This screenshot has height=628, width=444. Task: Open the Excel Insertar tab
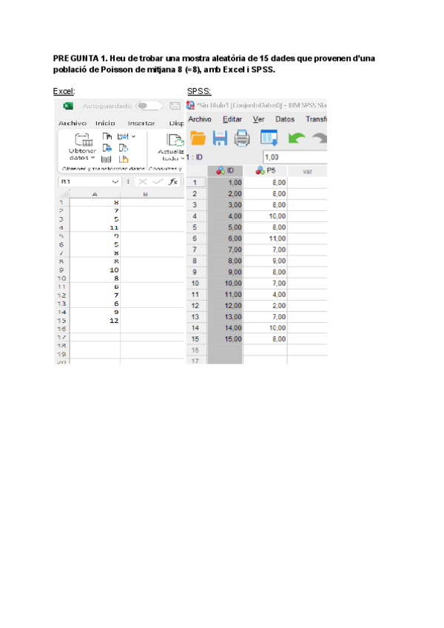coord(141,124)
